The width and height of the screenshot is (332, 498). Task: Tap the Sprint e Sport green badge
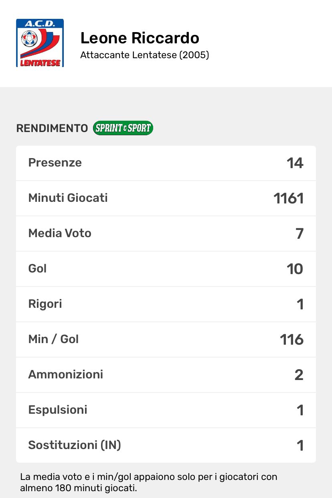[x=123, y=128]
